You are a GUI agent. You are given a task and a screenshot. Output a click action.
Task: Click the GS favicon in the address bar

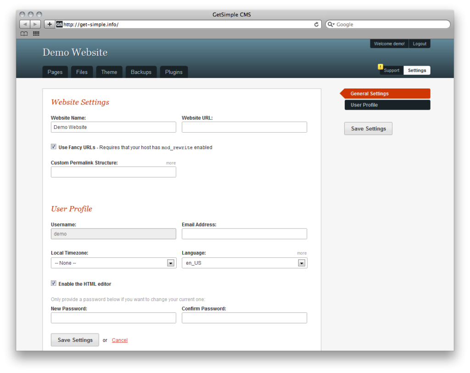point(59,24)
